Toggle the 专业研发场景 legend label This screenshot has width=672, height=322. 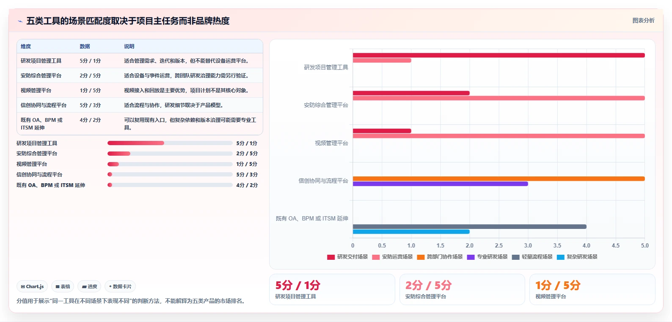(492, 257)
